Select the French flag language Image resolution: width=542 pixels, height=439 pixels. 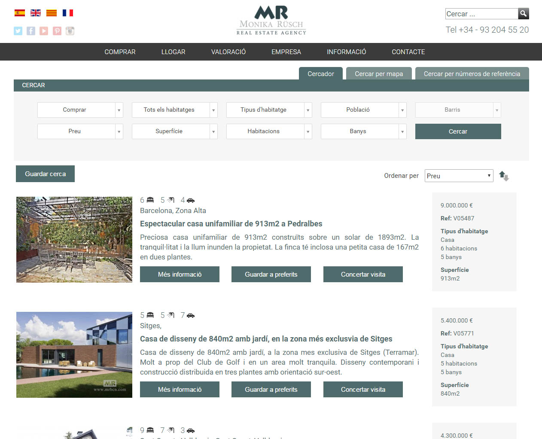(68, 13)
